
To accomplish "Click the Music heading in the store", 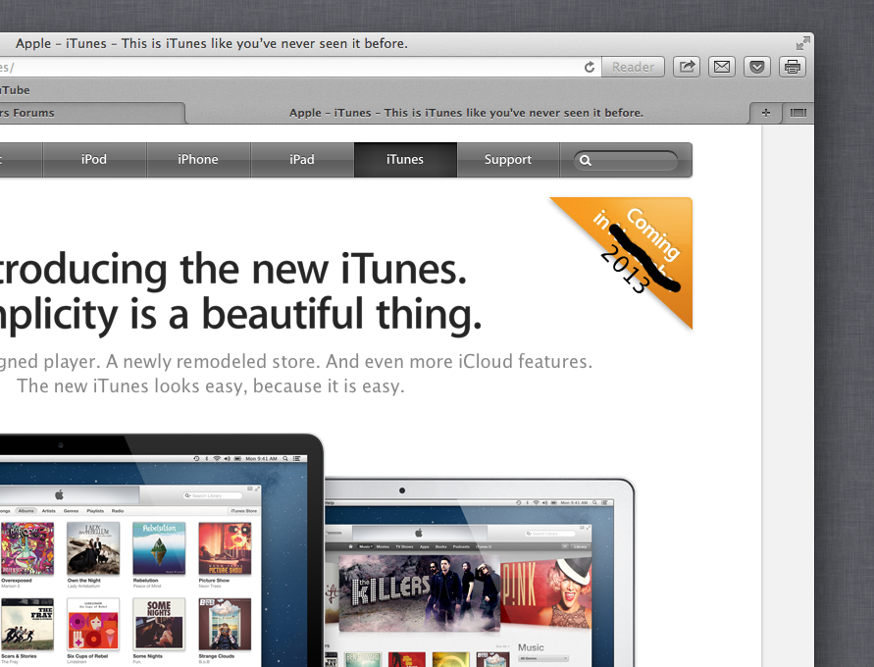I will tap(531, 647).
